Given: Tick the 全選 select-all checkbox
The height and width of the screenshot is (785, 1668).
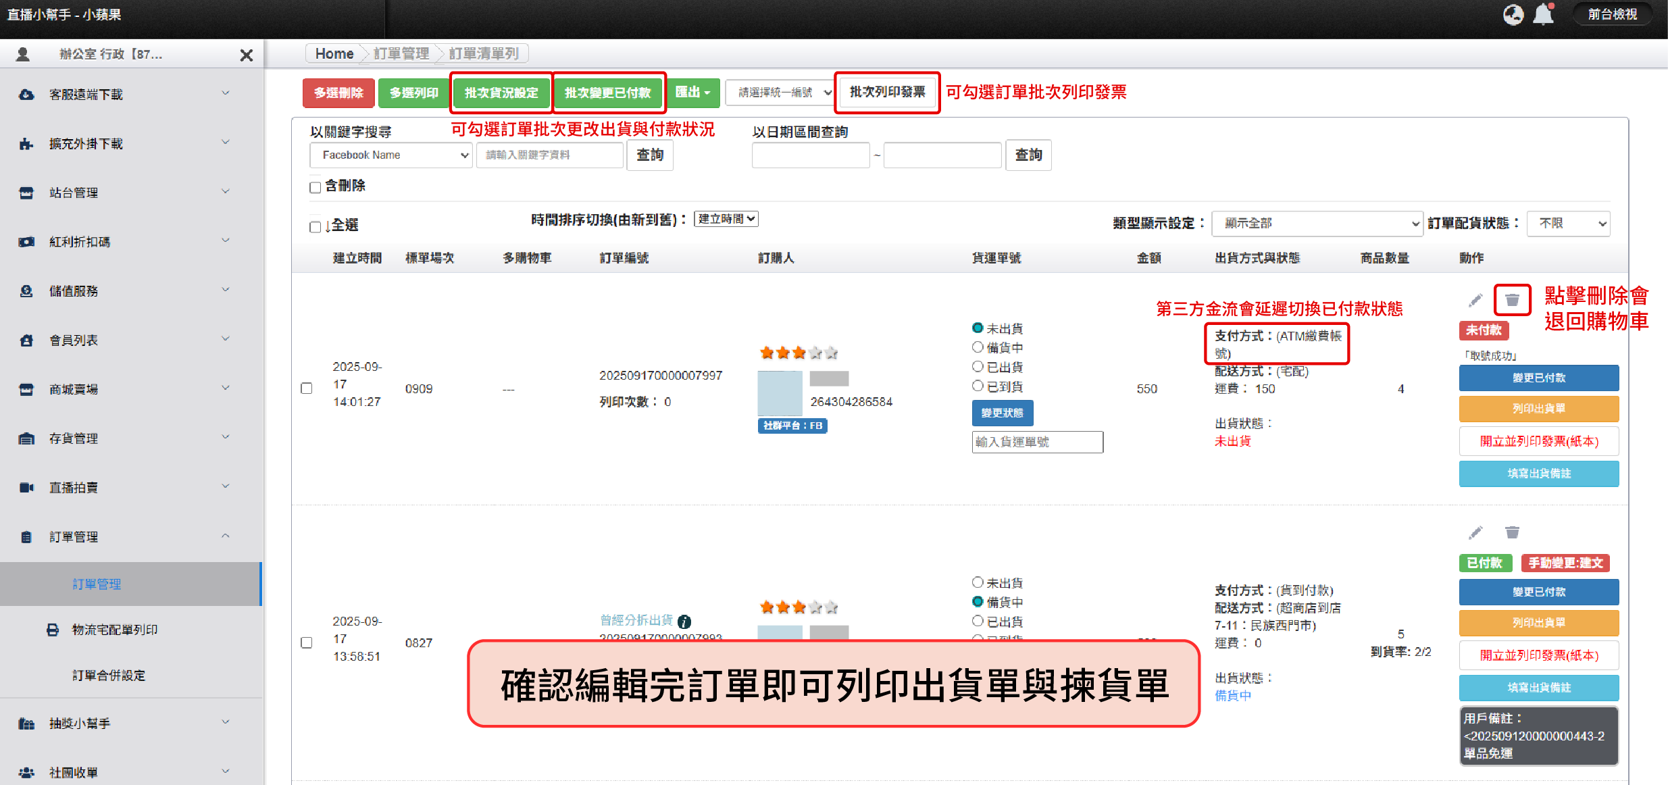Looking at the screenshot, I should coord(315,226).
